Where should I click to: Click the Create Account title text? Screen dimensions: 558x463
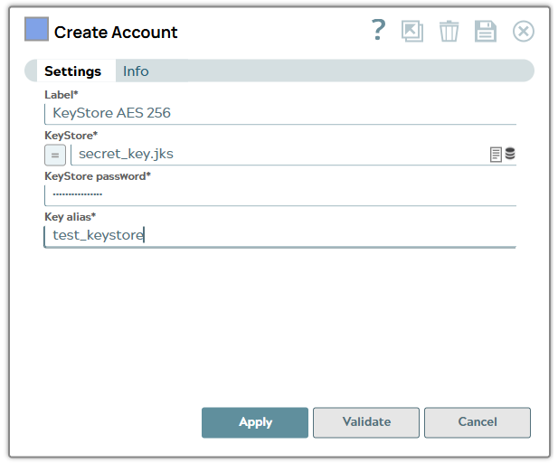[116, 33]
